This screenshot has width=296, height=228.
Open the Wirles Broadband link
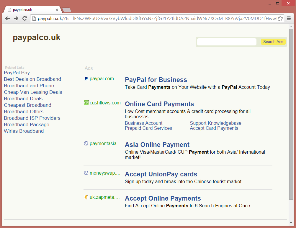coord(24,131)
